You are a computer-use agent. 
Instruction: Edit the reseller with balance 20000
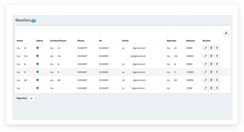click(x=206, y=48)
